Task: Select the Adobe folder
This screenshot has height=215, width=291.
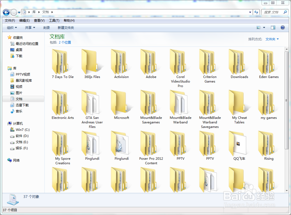Action: [x=151, y=64]
